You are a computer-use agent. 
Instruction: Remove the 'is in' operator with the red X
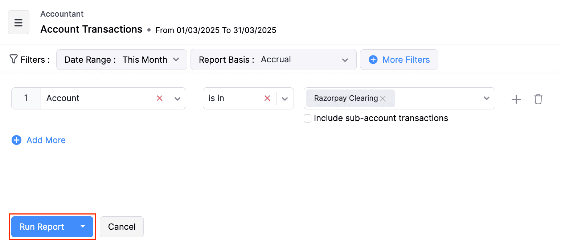click(x=267, y=98)
